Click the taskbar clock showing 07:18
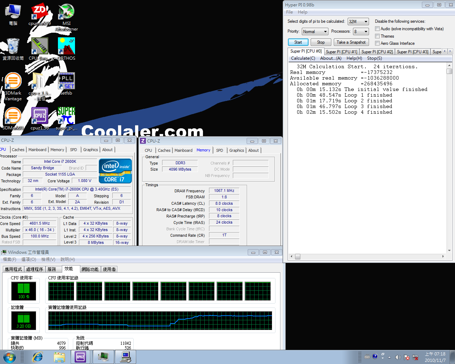The image size is (455, 364). (x=435, y=357)
